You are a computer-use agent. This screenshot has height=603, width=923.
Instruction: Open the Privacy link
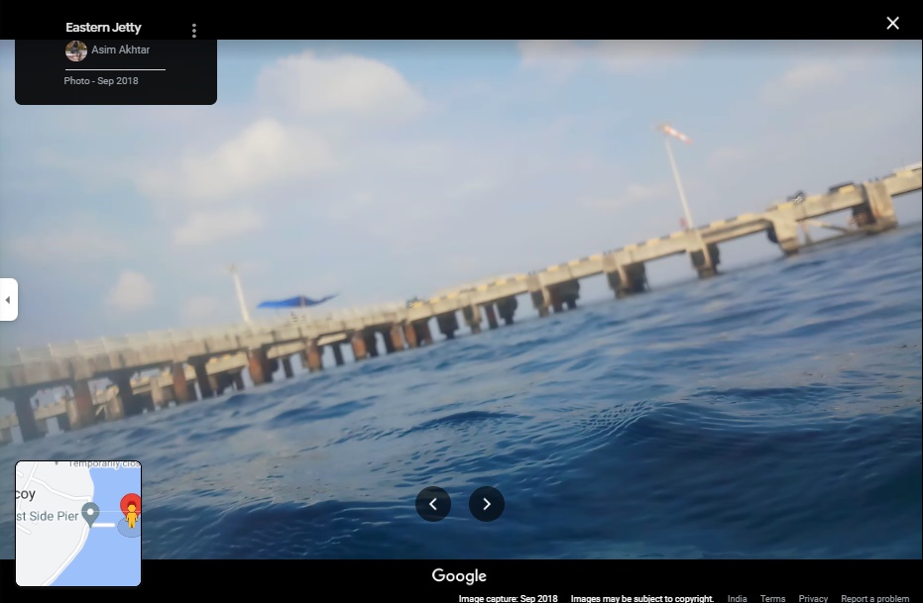813,598
